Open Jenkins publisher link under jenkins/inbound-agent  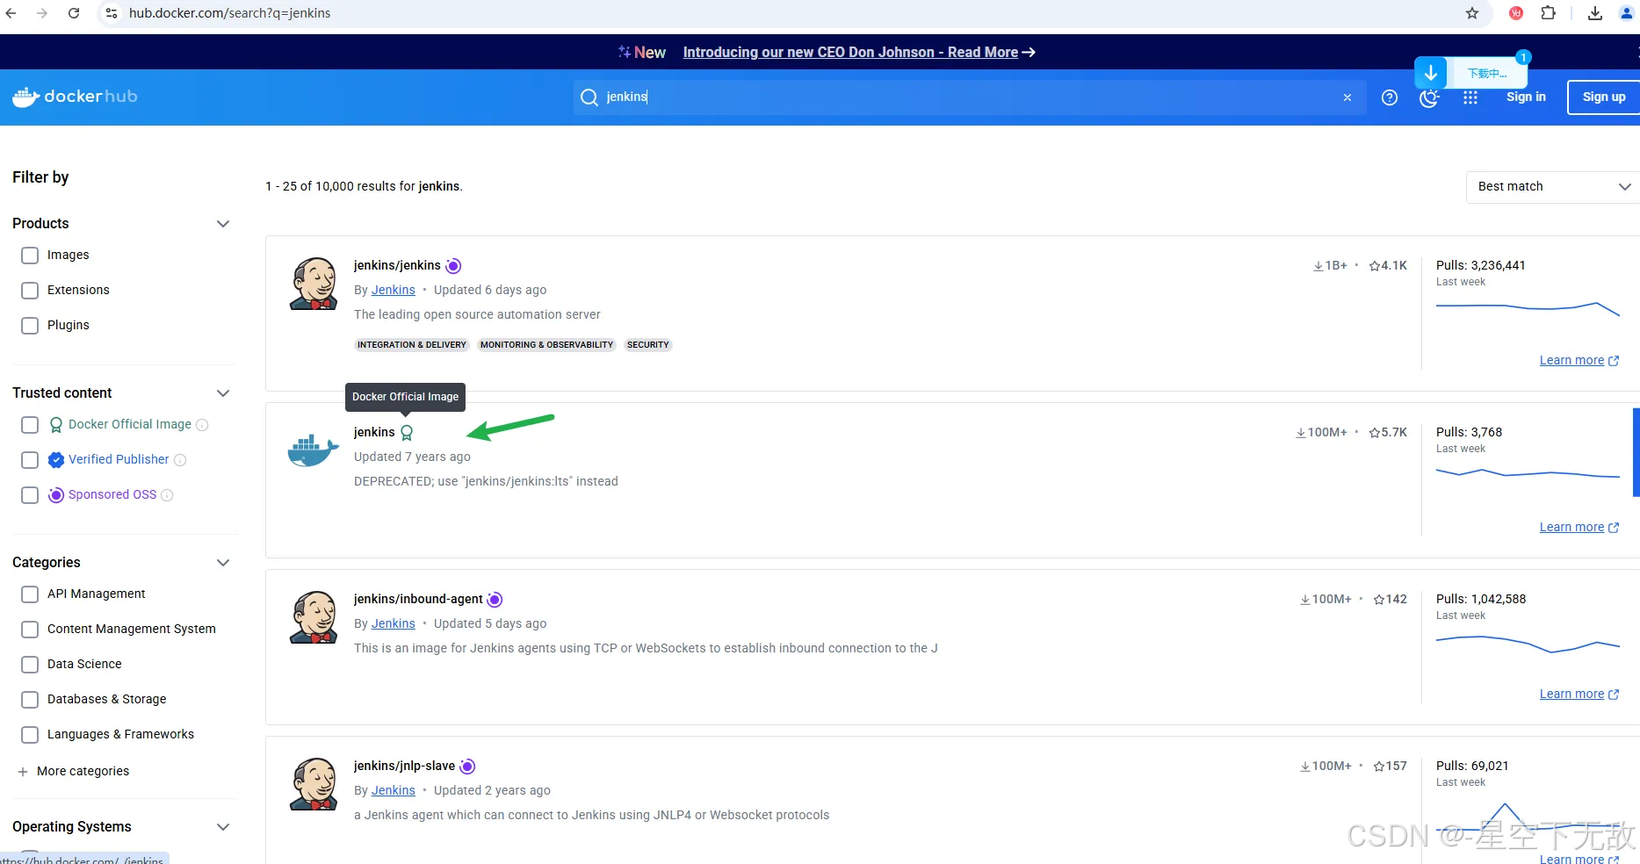(393, 623)
